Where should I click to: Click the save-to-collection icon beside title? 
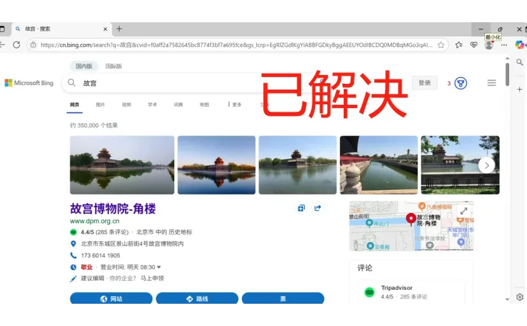pos(302,208)
